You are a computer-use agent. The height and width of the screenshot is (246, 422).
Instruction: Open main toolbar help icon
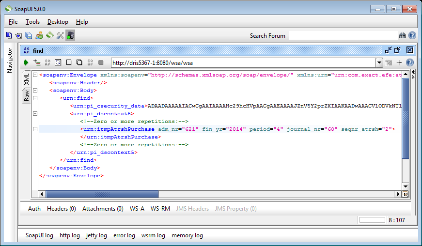coord(412,35)
